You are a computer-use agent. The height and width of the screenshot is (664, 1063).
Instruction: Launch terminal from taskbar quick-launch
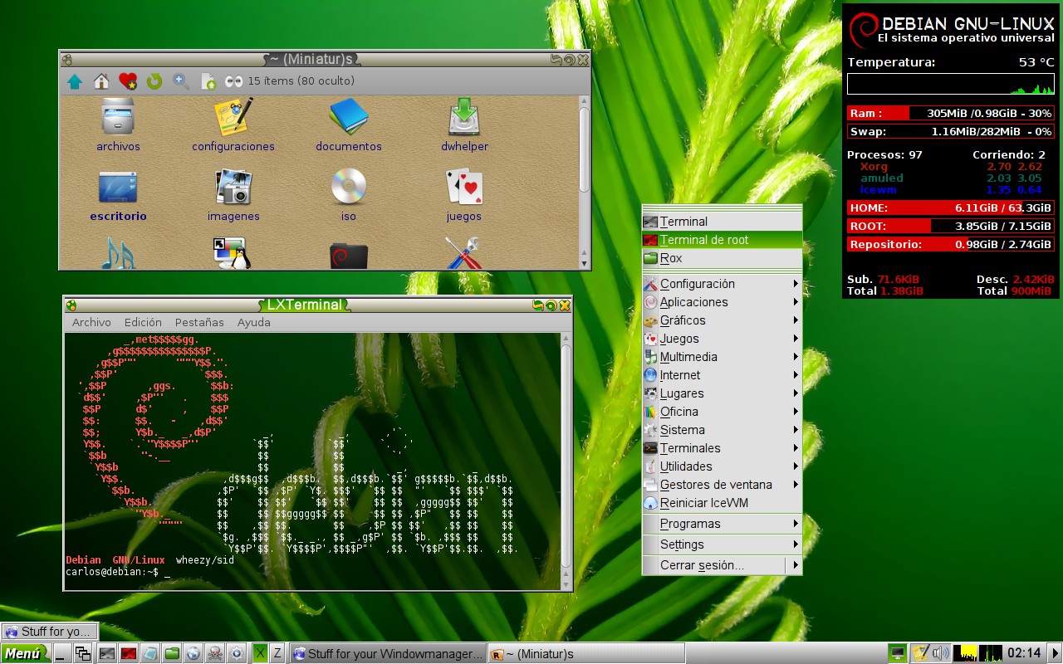107,654
